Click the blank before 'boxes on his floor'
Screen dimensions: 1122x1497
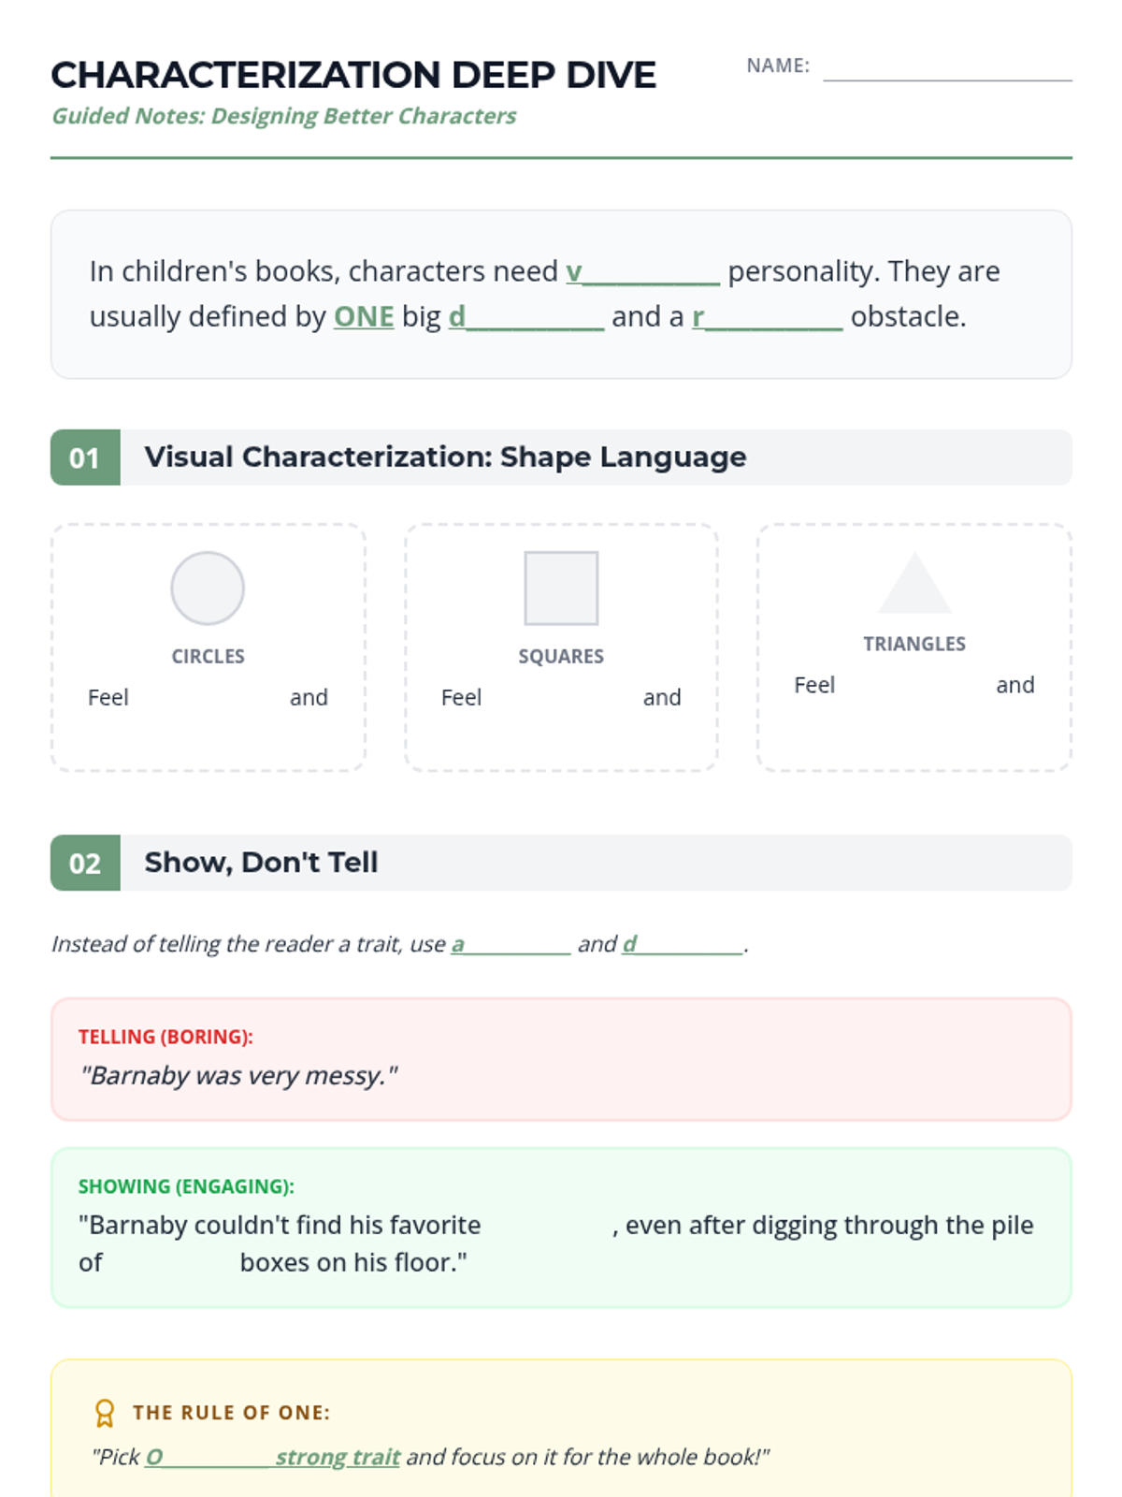[171, 1263]
